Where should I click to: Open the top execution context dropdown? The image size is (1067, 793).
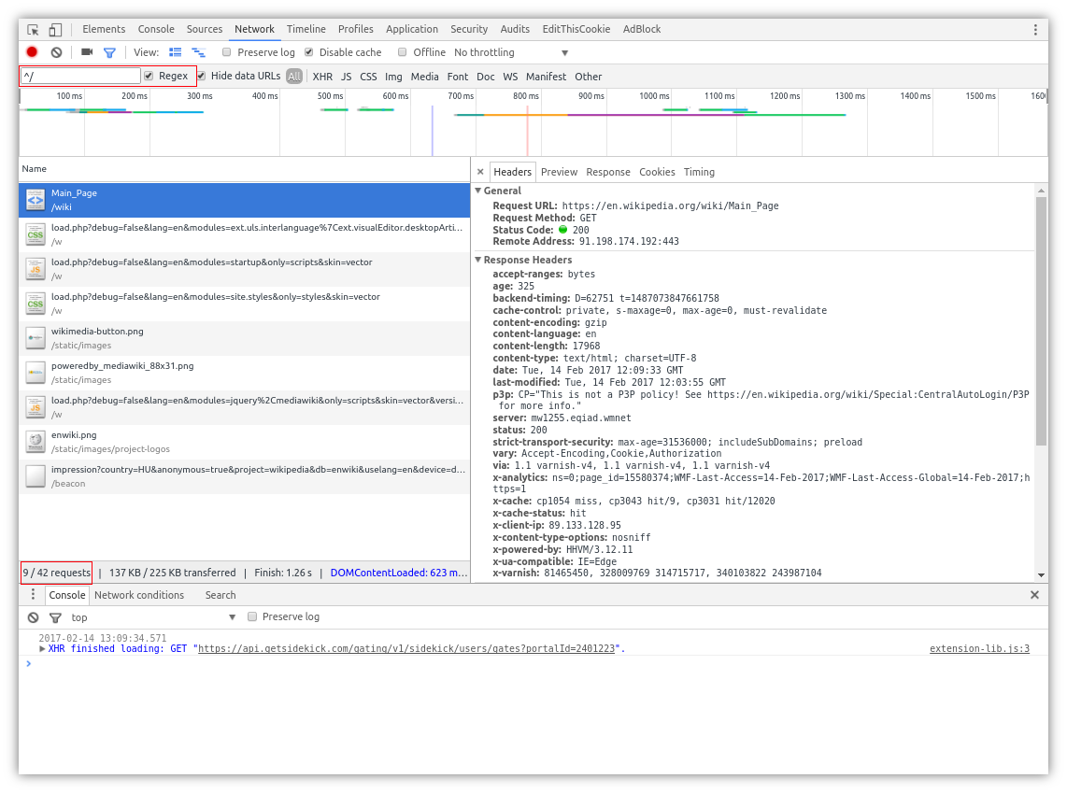click(153, 617)
